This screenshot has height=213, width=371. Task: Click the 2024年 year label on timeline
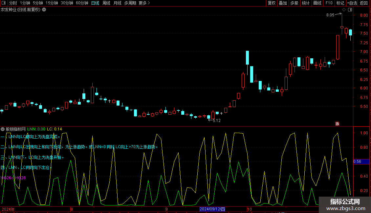tap(8, 209)
